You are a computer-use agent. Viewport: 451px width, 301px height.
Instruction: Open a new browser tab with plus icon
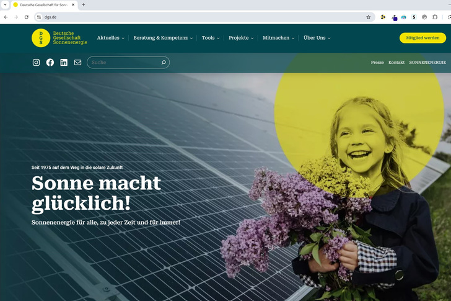(x=84, y=4)
